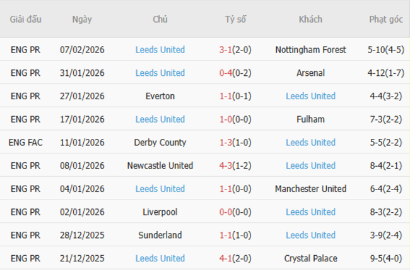Click the ENG FAC league label
Screen dimensions: 410x276
[26, 142]
